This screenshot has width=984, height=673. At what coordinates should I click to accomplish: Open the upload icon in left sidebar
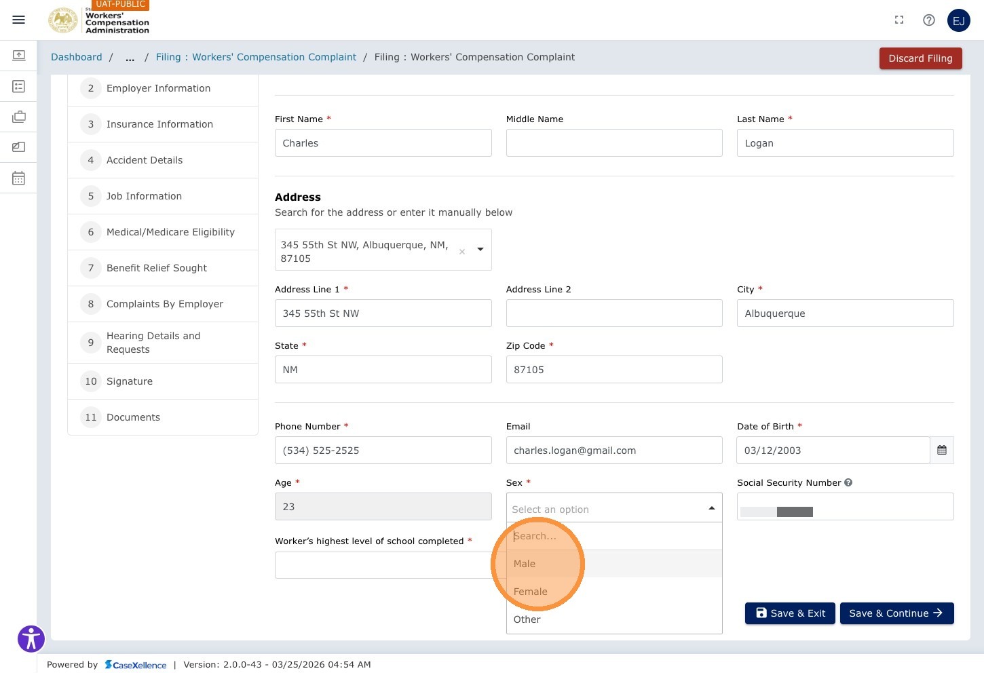(x=19, y=55)
